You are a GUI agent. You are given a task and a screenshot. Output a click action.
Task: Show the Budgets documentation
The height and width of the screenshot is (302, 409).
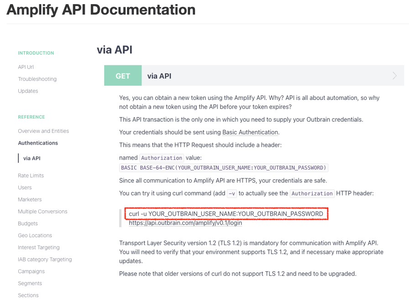tap(28, 224)
